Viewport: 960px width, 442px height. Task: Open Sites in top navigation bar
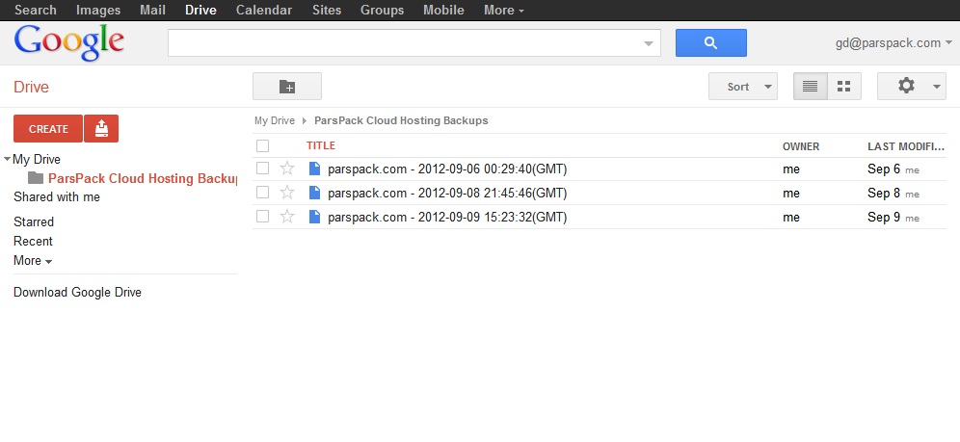point(327,10)
